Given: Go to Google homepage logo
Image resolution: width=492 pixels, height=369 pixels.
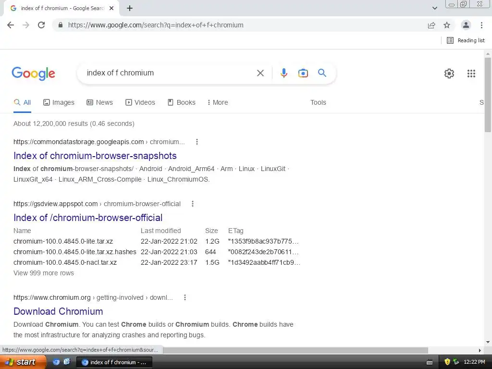Looking at the screenshot, I should 33,74.
